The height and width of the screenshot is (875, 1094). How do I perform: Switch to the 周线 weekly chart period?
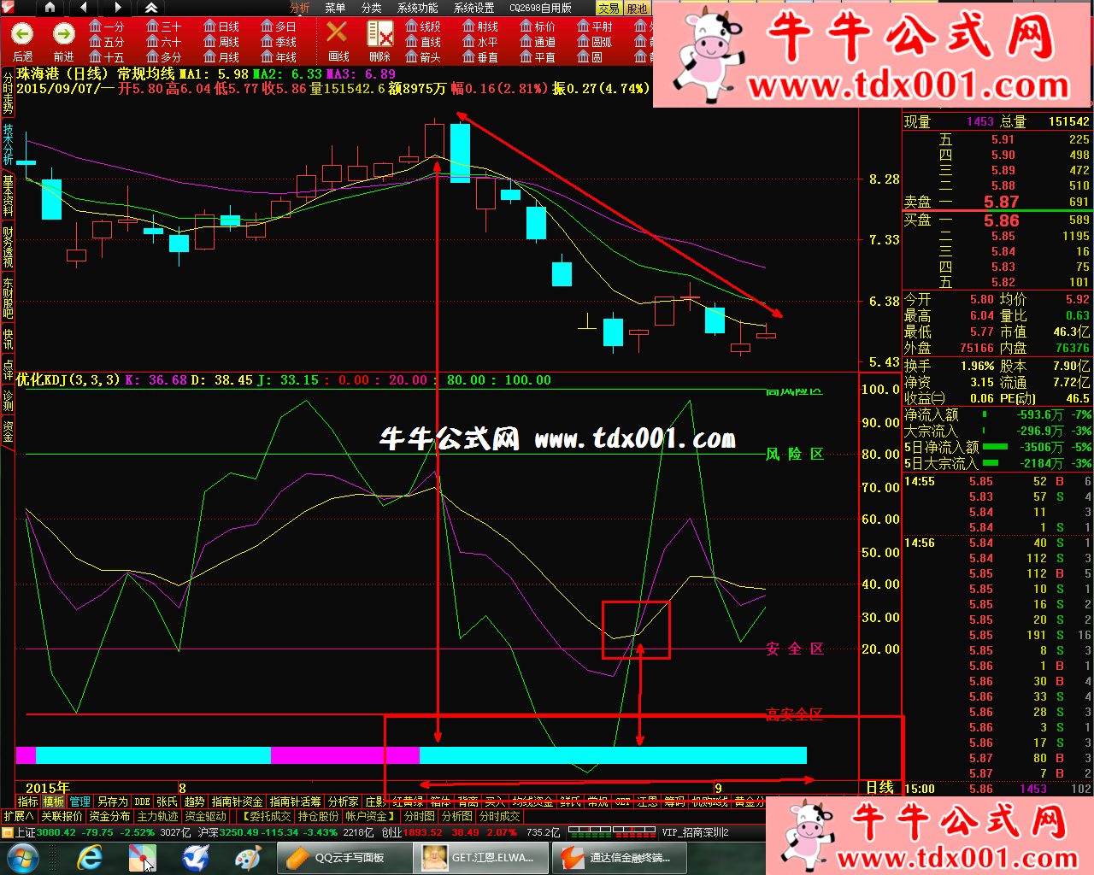point(221,42)
